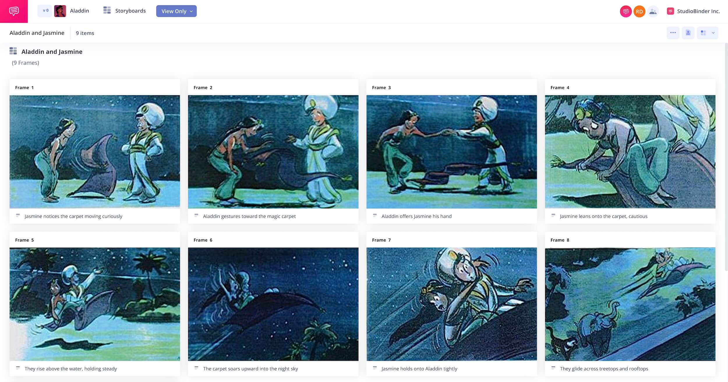Select the Aladdin project name
This screenshot has height=382, width=728.
79,11
